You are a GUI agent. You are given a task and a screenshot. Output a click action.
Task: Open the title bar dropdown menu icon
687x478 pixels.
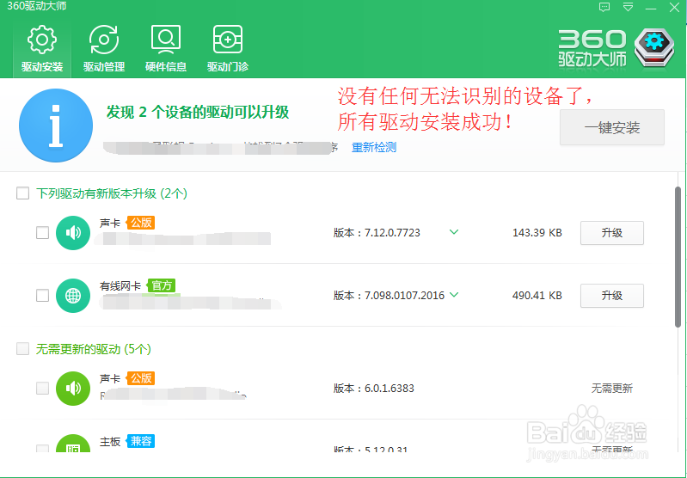pos(628,8)
